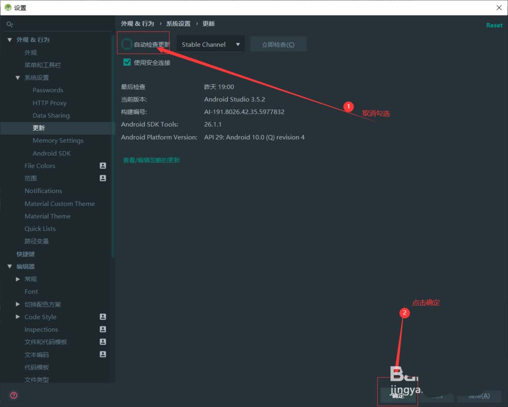Click the project-level icon beside Inspections
The image size is (508, 407).
tap(103, 329)
